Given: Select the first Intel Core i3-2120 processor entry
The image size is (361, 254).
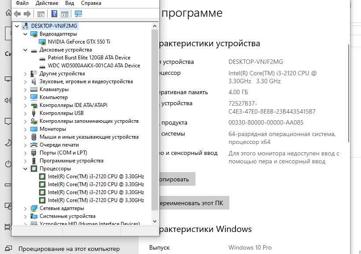Looking at the screenshot, I should pyautogui.click(x=96, y=177).
